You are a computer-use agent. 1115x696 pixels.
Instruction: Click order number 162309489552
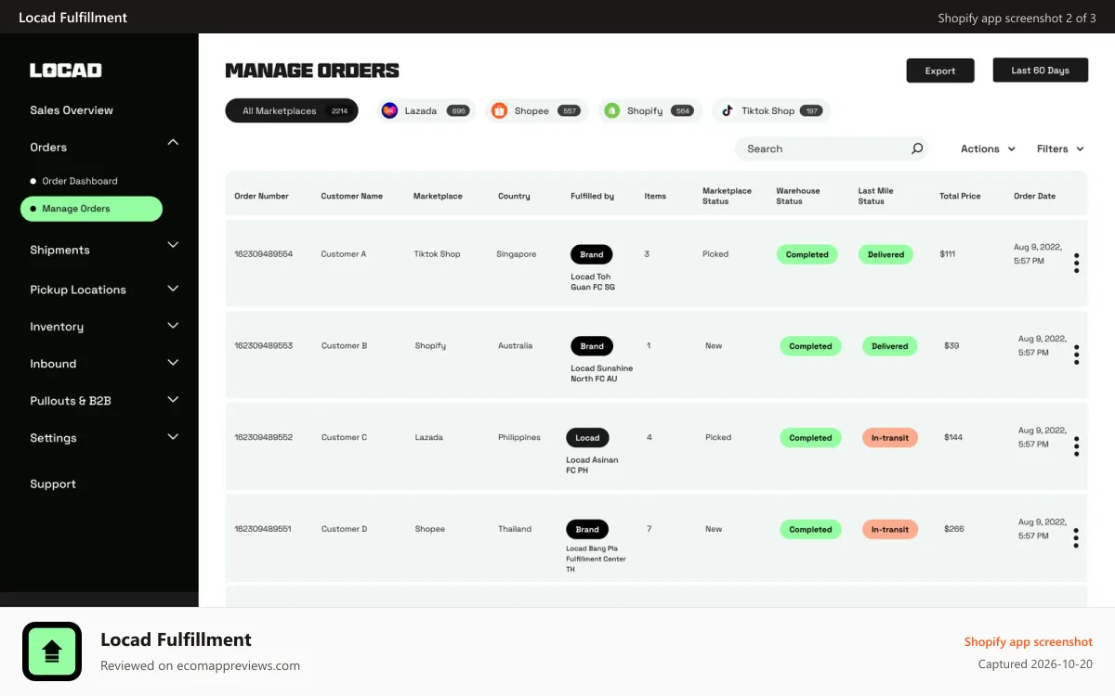(x=263, y=438)
